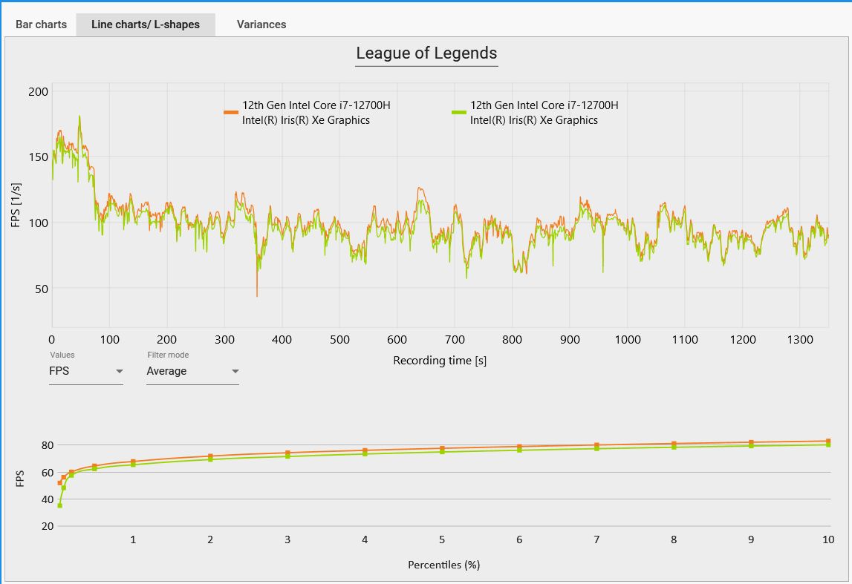Click the 1300 tick on the time axis
852x584 pixels.
point(800,340)
